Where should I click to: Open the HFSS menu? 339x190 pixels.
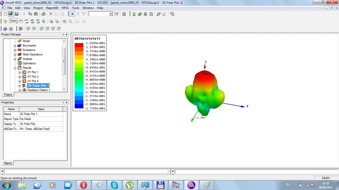pos(65,8)
